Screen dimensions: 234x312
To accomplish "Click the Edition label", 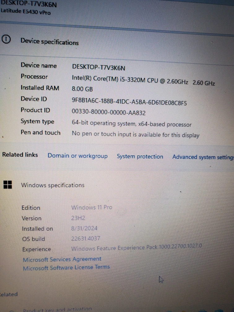I will (x=31, y=208).
